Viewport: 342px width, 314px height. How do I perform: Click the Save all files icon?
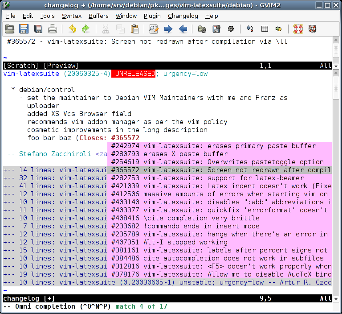(x=38, y=29)
